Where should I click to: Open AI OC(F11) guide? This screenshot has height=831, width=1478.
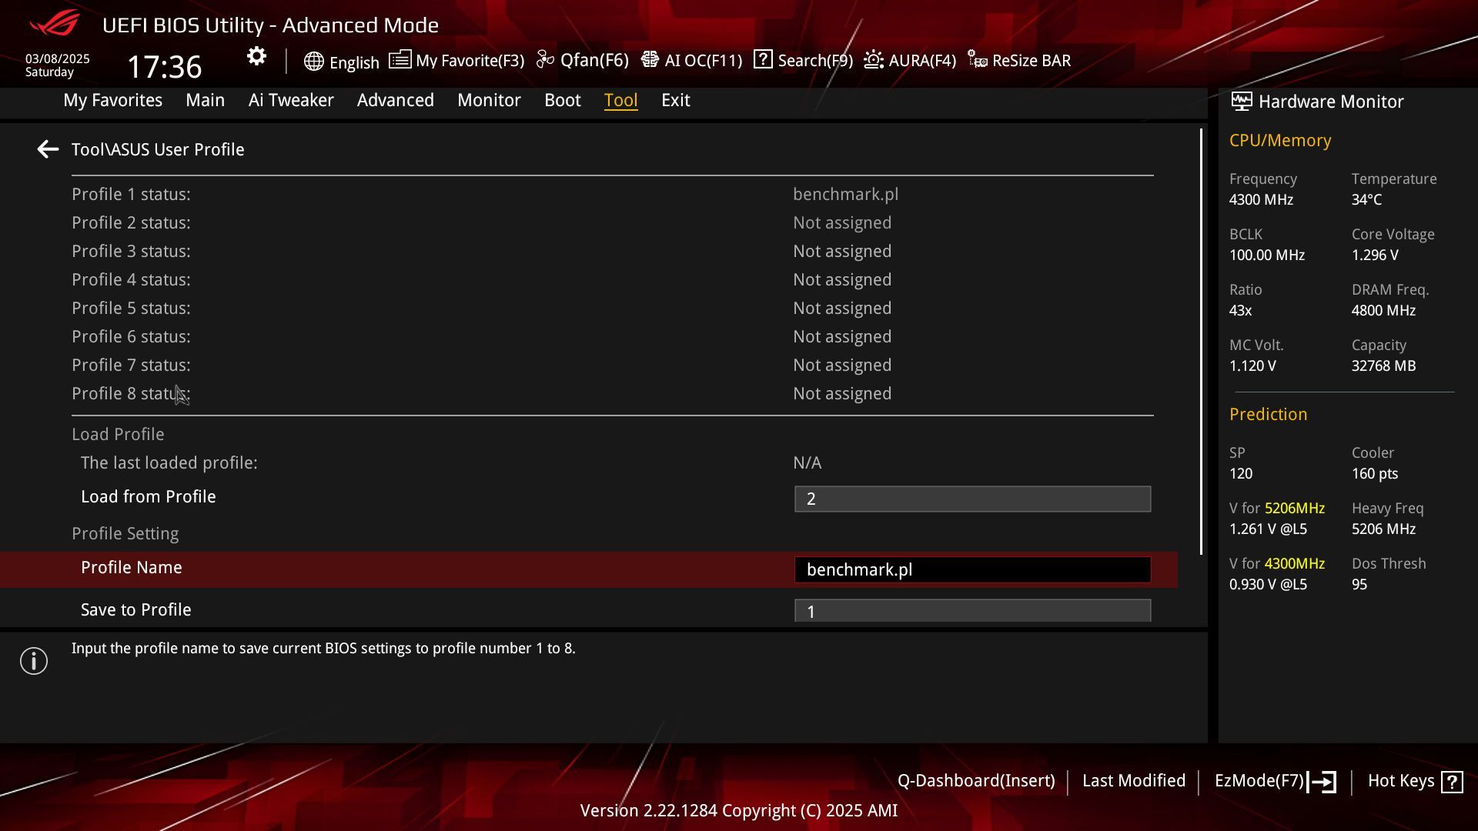691,60
